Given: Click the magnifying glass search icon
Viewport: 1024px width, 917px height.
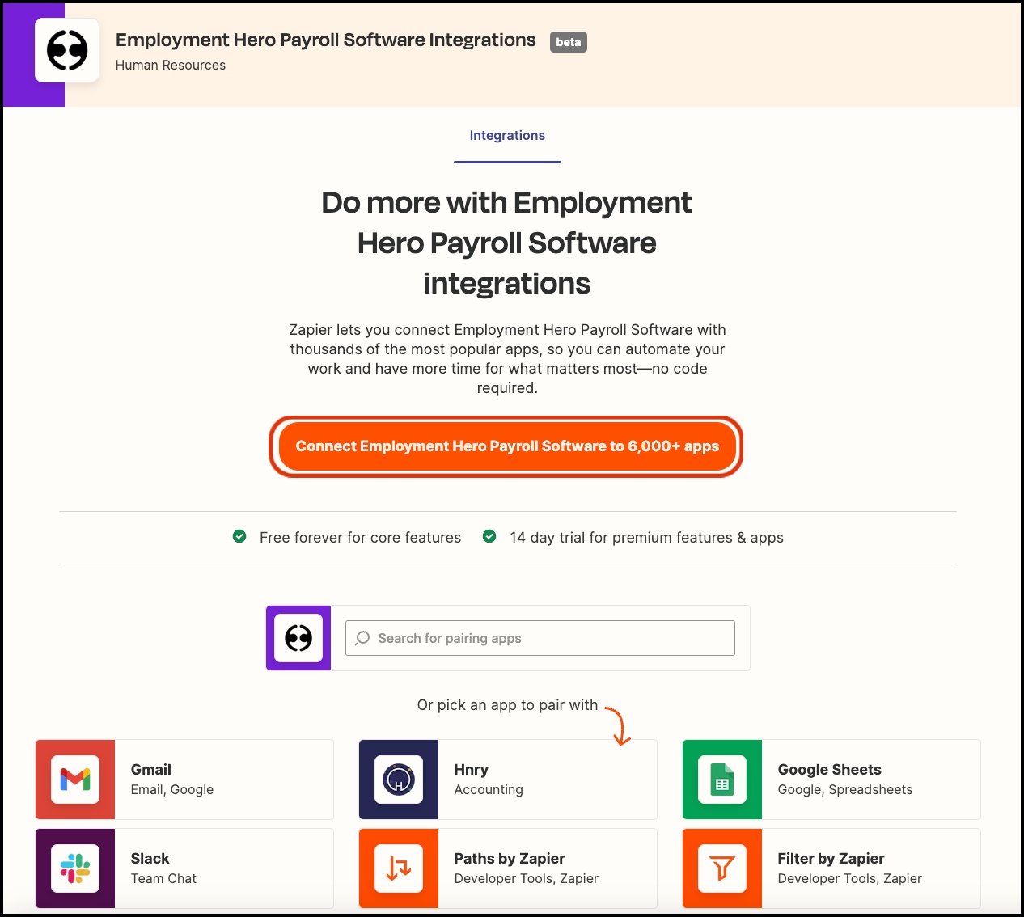Looking at the screenshot, I should coord(362,638).
